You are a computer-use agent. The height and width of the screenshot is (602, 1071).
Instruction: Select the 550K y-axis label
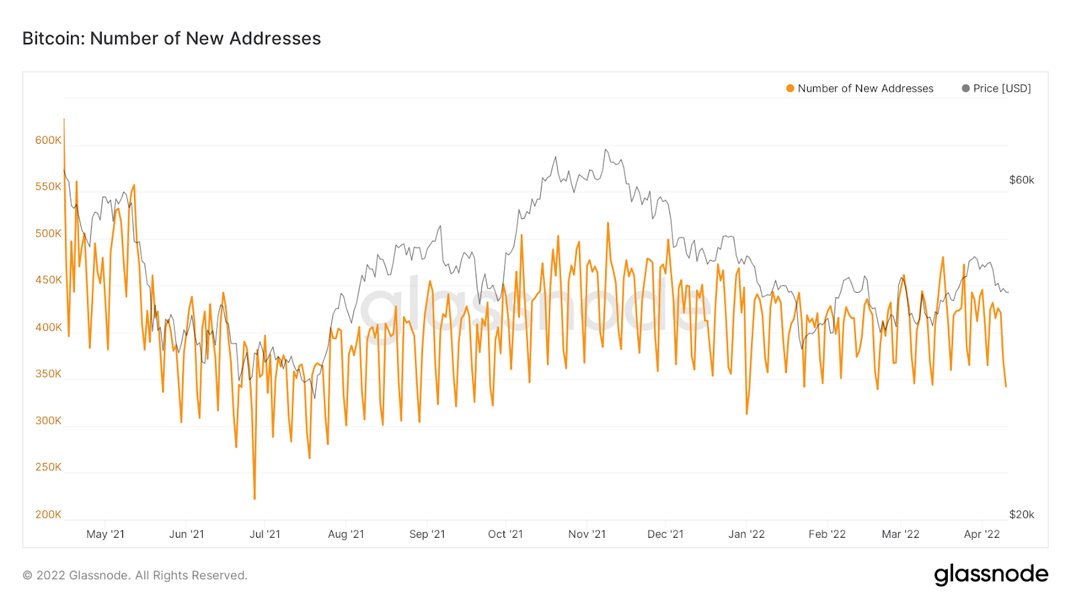(x=48, y=187)
